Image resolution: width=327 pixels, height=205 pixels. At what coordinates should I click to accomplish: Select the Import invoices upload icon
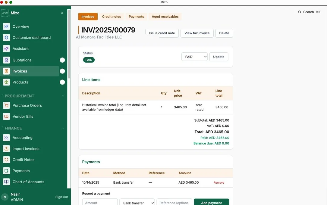pos(6,148)
